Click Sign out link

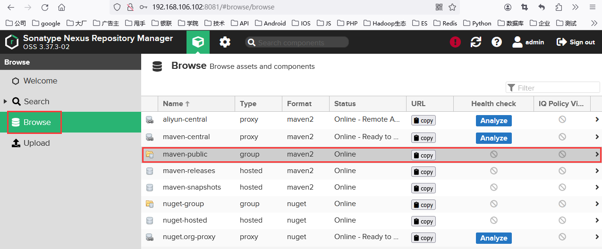576,42
